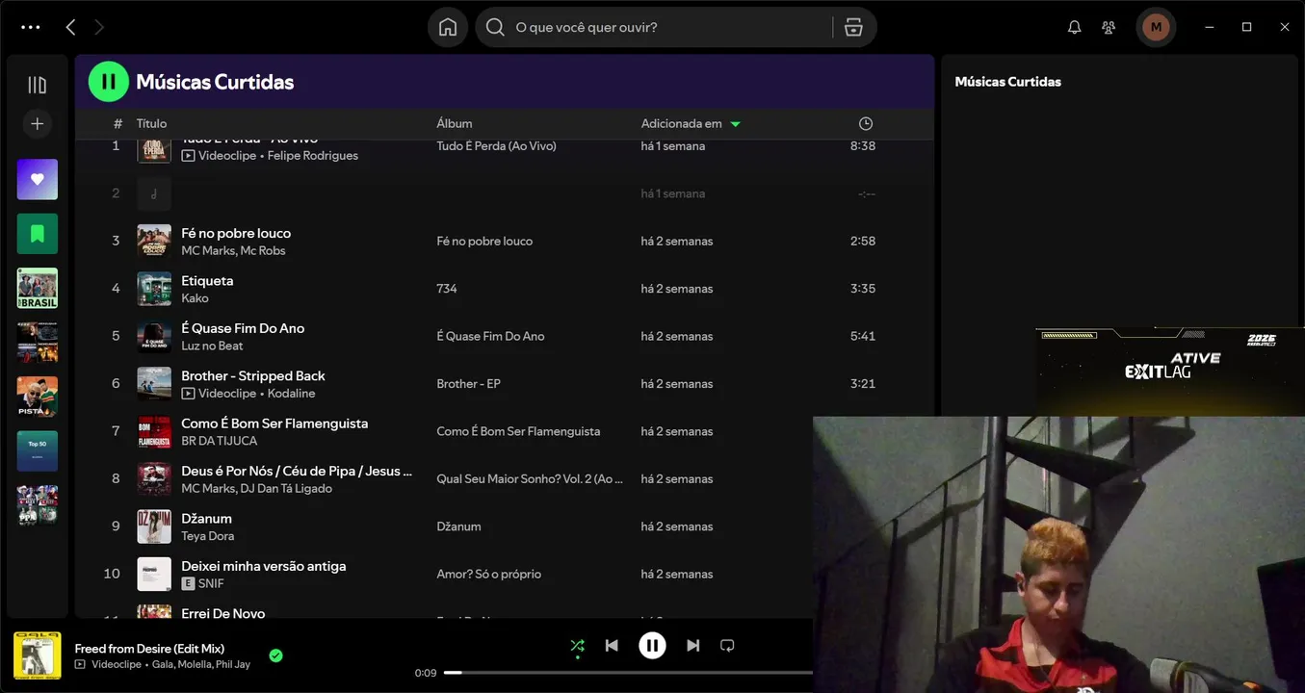Image resolution: width=1305 pixels, height=693 pixels.
Task: Sort by the duration clock icon
Action: pos(866,123)
